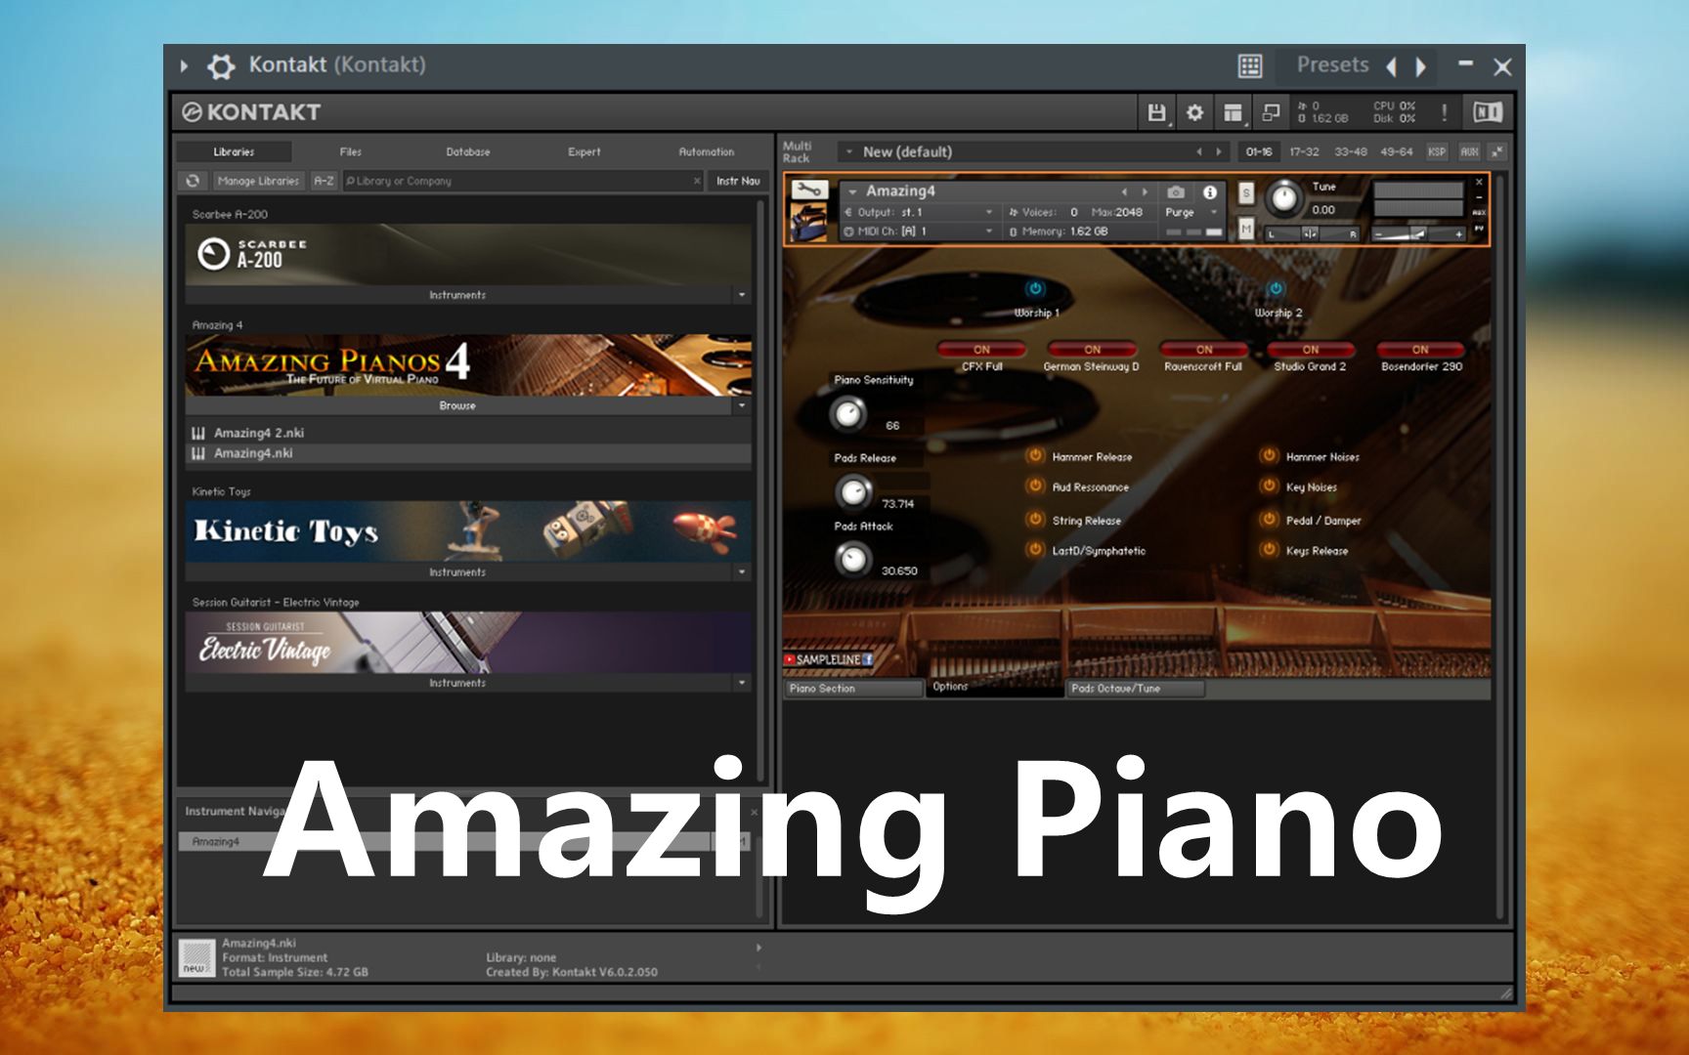Open Amazing4 instrument name dropdown arrow
Viewport: 1689px width, 1055px height.
[852, 192]
